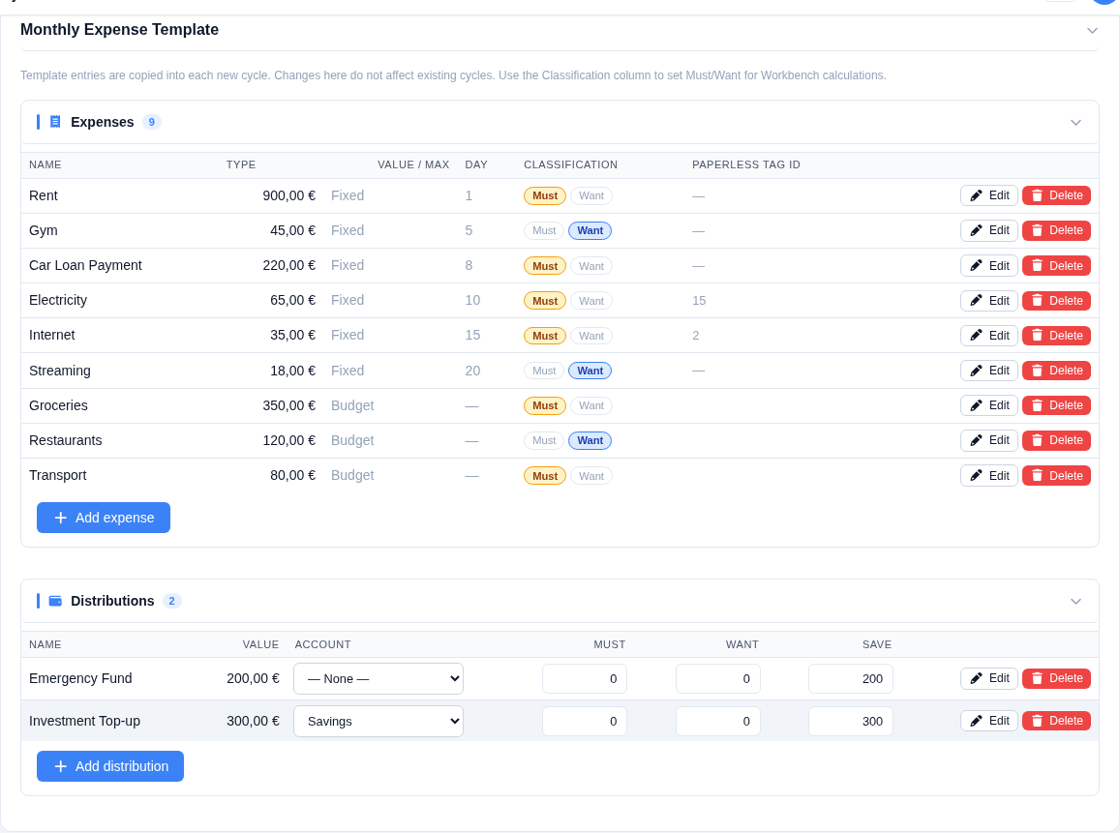
Task: Set Electricity classification to Want
Action: (591, 301)
